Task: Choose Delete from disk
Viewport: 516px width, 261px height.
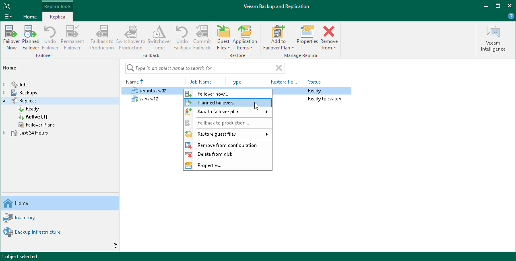Action: tap(228, 154)
